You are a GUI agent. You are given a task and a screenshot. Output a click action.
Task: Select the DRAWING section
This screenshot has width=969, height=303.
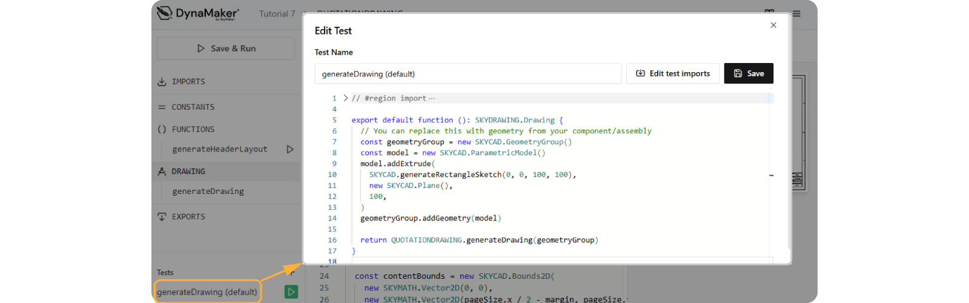188,171
